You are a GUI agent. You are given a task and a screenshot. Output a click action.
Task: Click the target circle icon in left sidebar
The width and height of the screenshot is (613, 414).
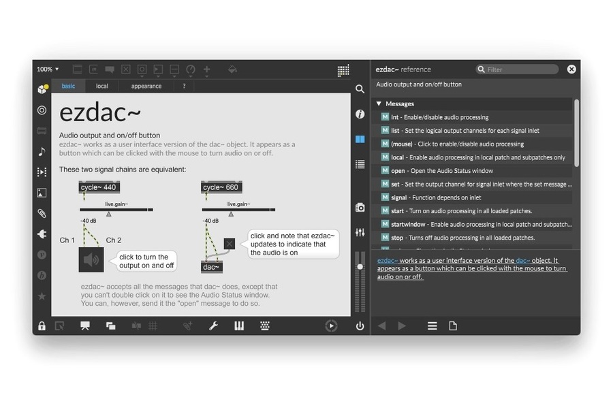(42, 110)
